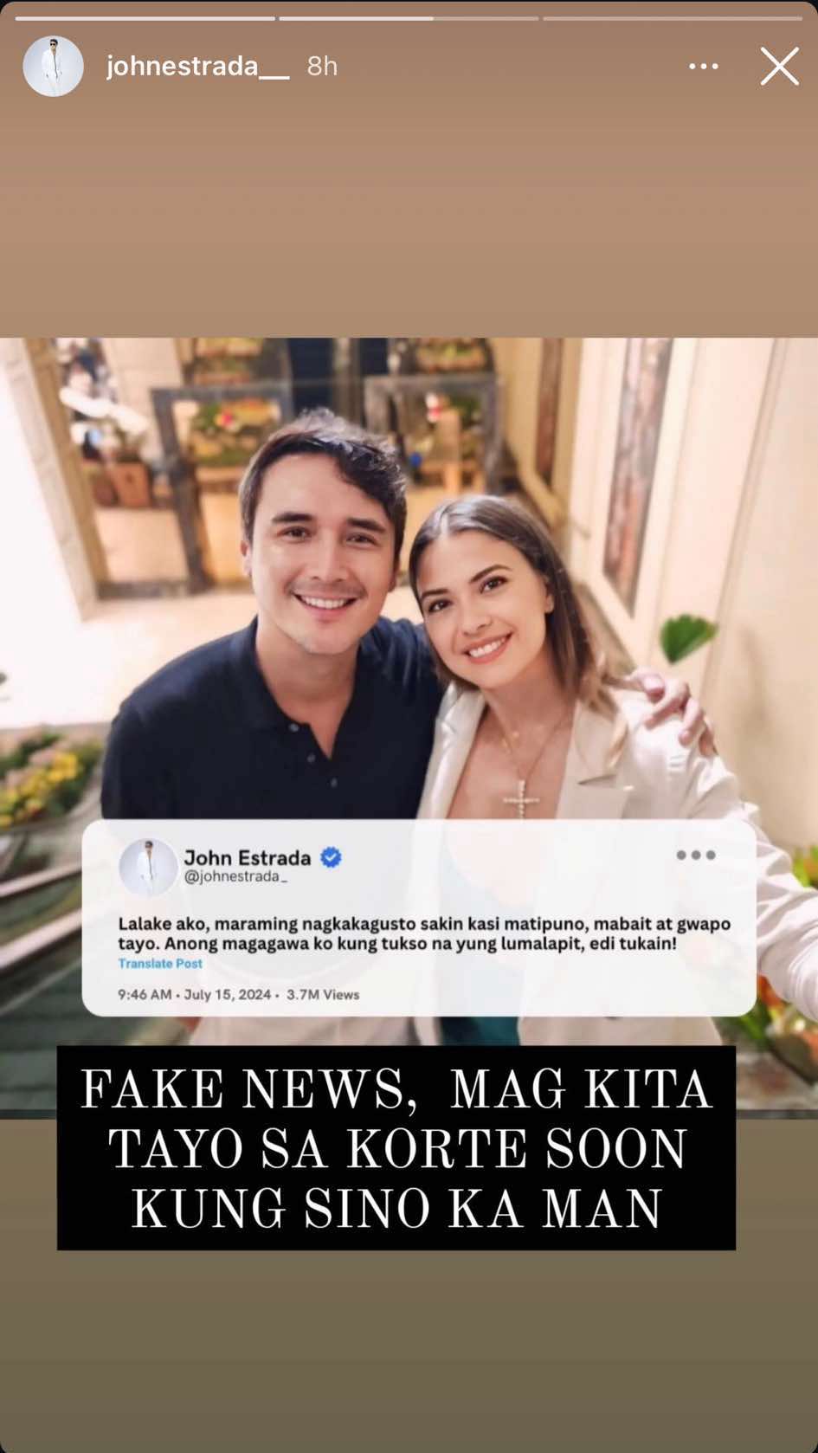Jump to the third story progress segment

tap(673, 17)
